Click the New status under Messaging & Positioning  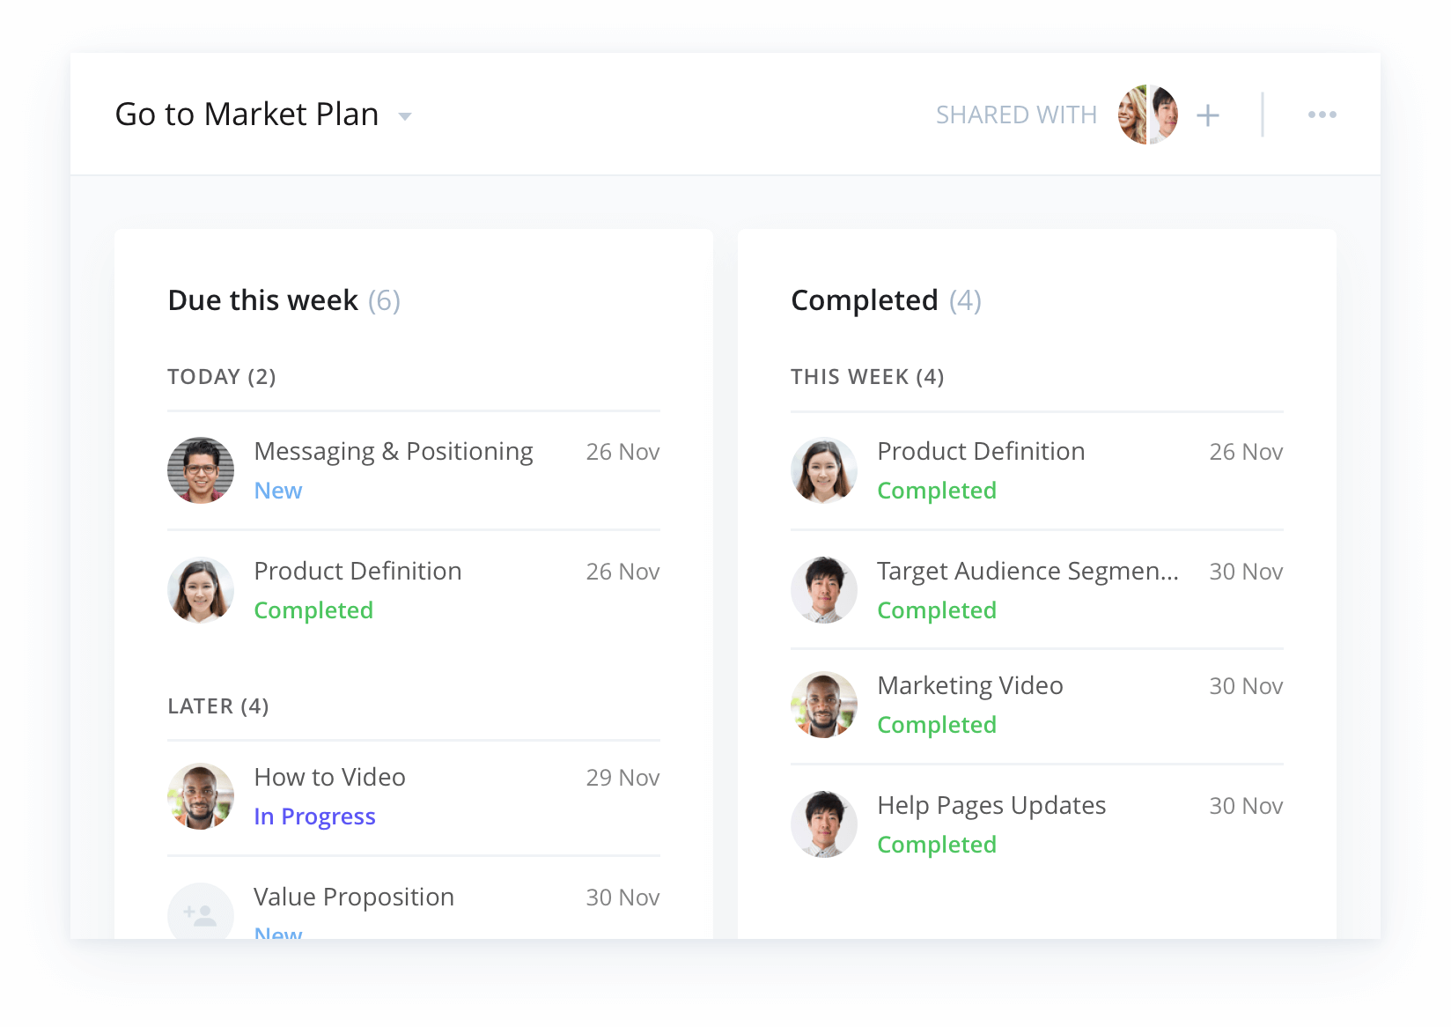[277, 491]
